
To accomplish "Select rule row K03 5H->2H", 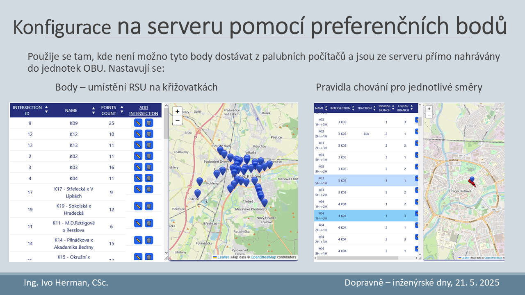I will (x=366, y=192).
